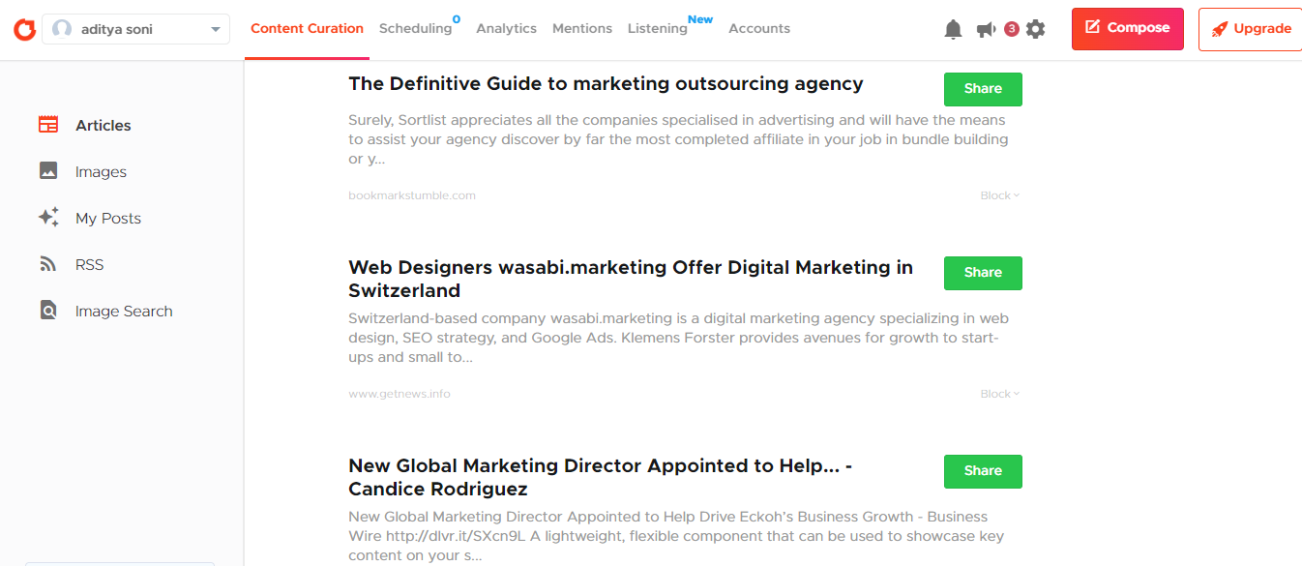Switch to the Scheduling tab
Screen dimensions: 1302x566
click(415, 28)
